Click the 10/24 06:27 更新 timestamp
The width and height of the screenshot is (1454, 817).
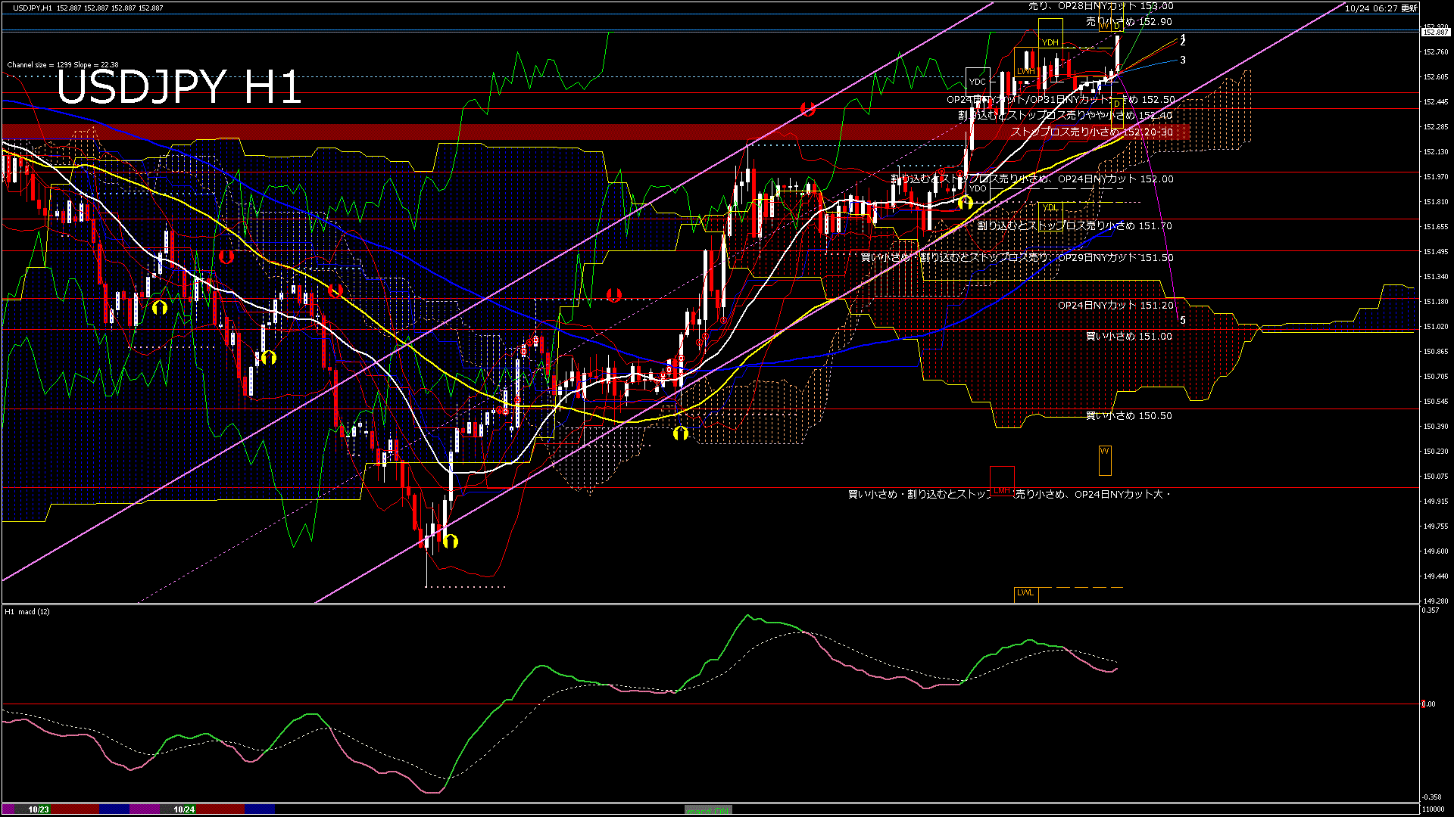(1381, 8)
